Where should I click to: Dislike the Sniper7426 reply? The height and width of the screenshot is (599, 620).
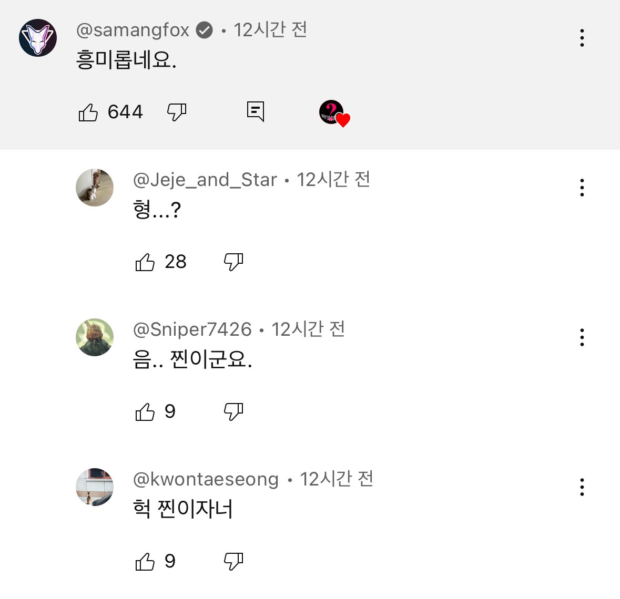pos(233,411)
